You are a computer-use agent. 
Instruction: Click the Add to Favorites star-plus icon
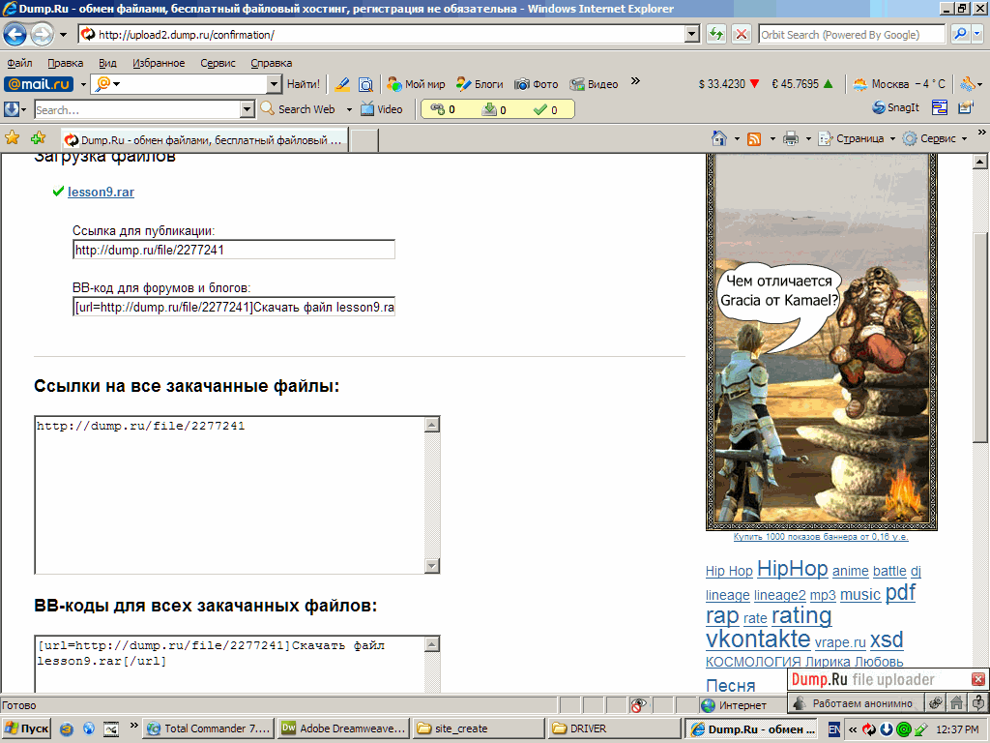(x=39, y=138)
